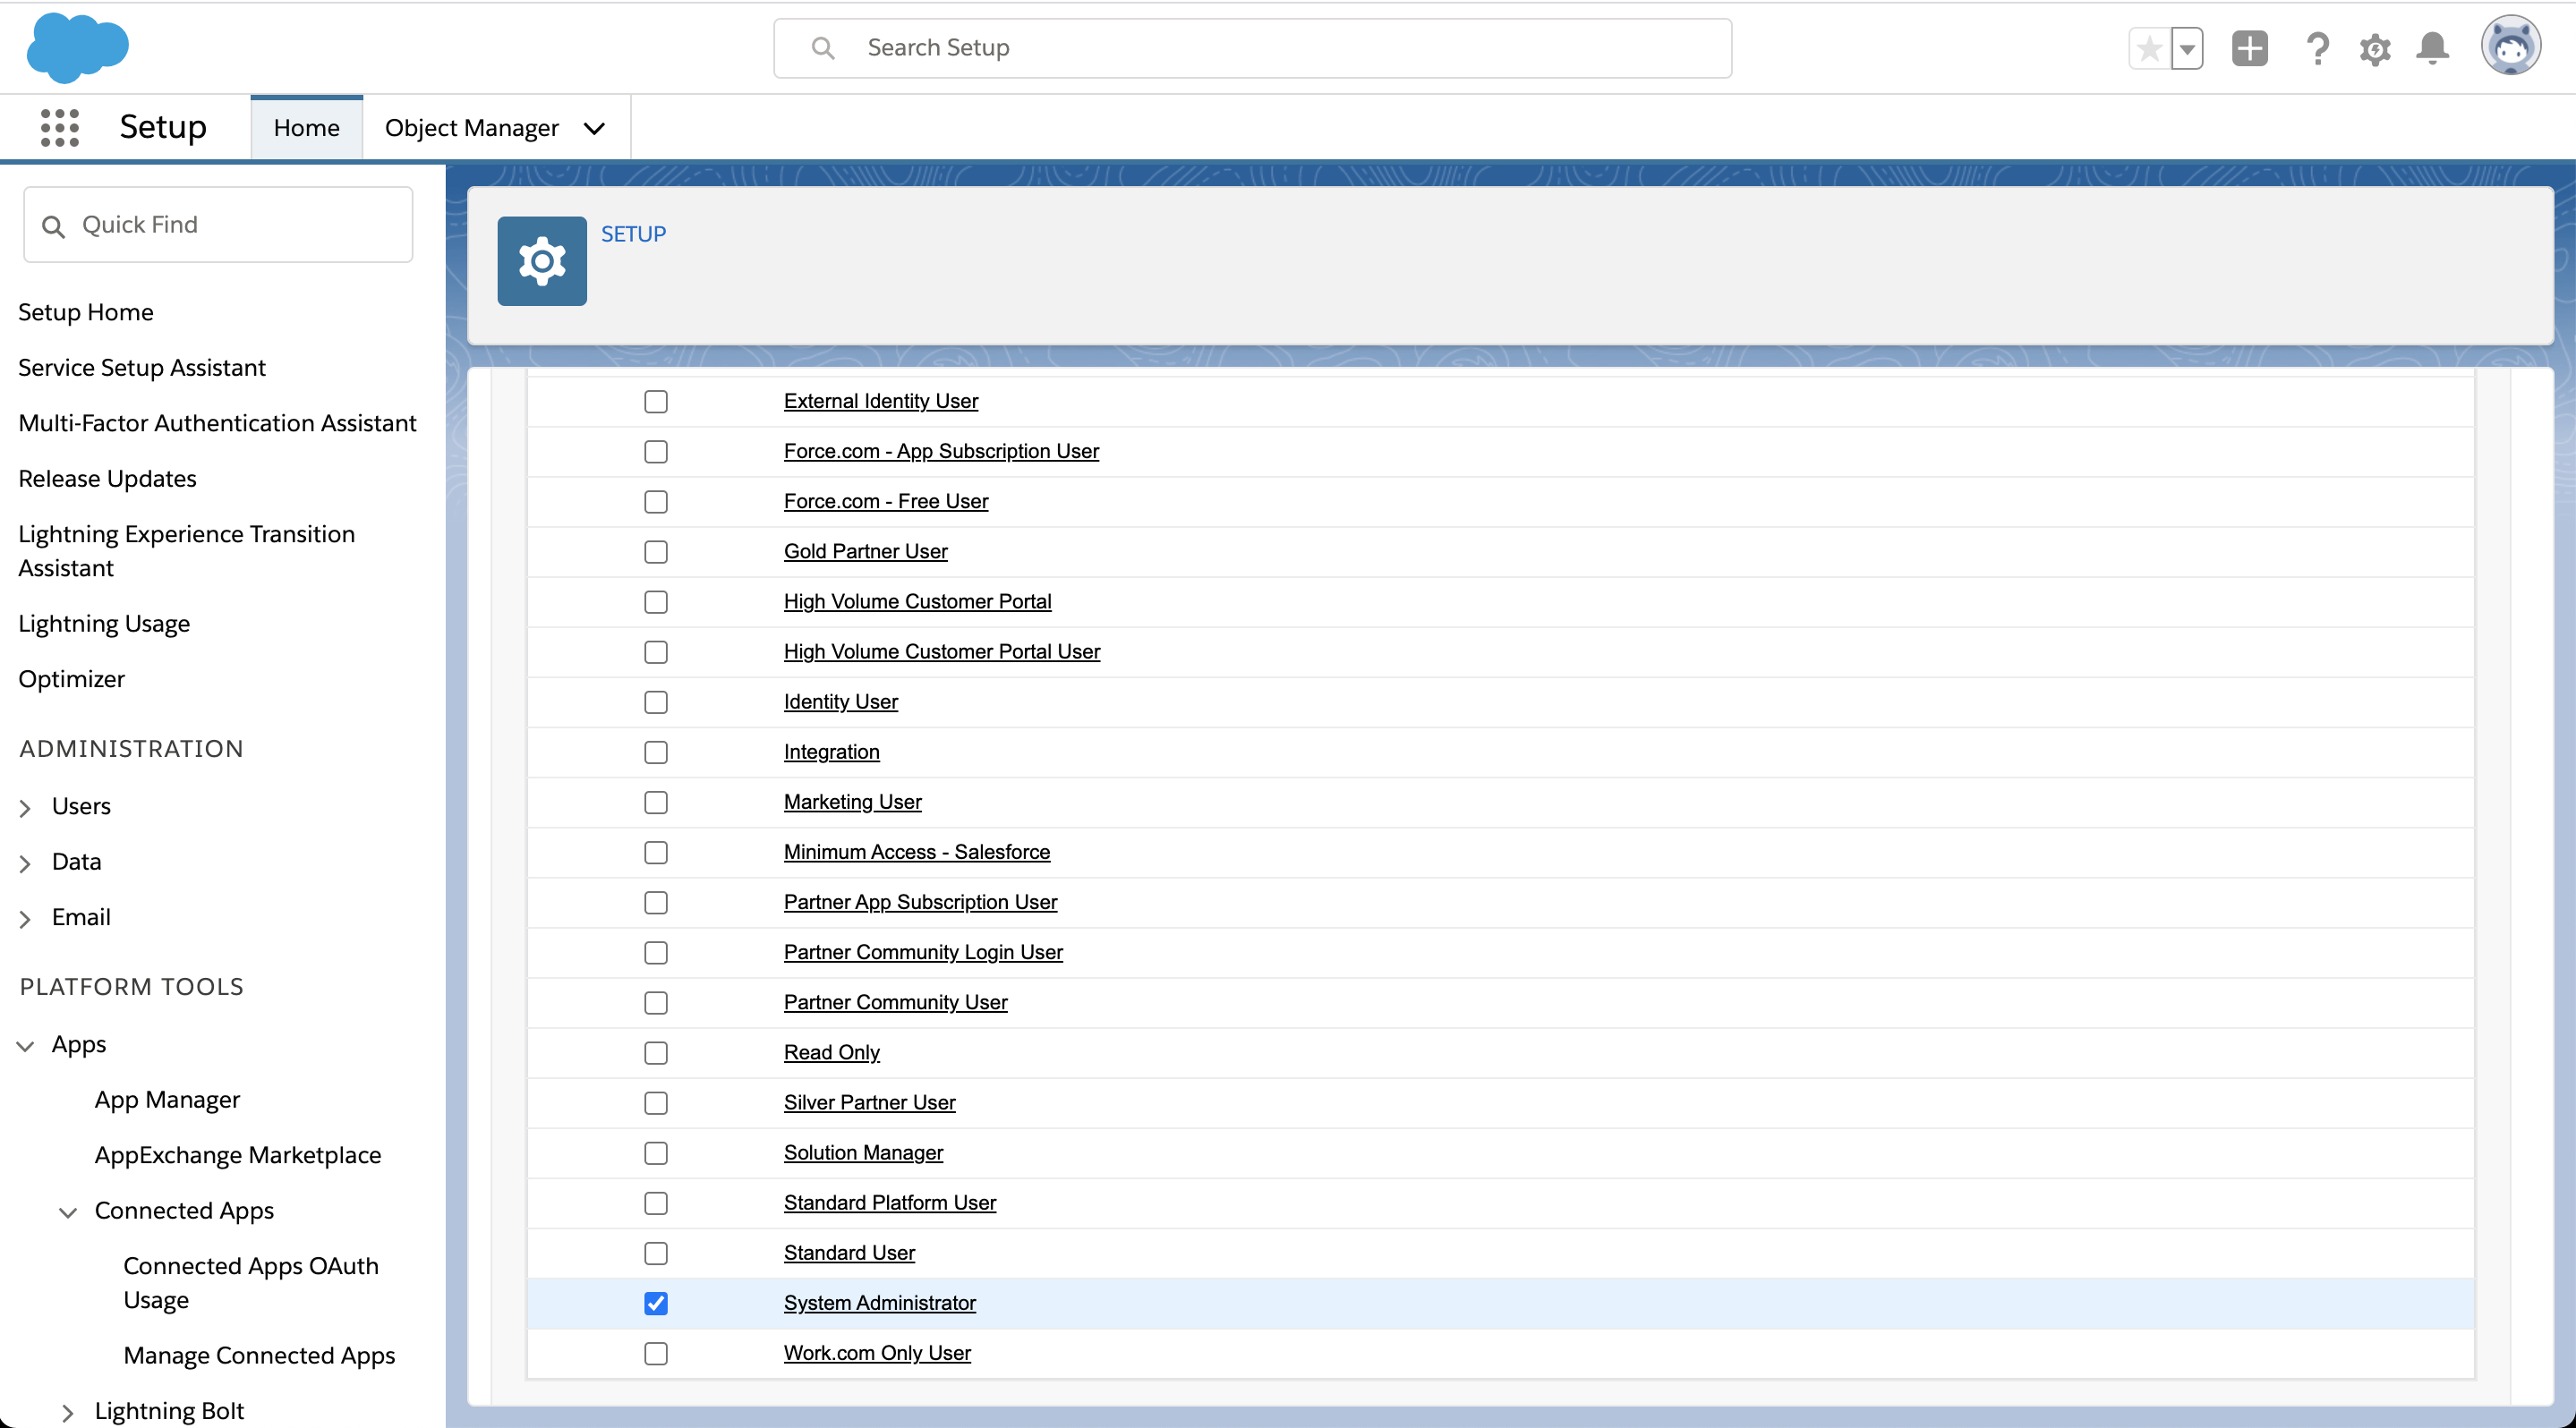Open the Object Manager dropdown chevron
The width and height of the screenshot is (2576, 1428).
(595, 129)
